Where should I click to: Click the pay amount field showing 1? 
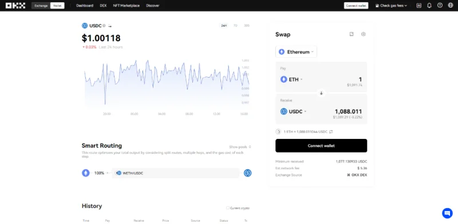pos(361,79)
